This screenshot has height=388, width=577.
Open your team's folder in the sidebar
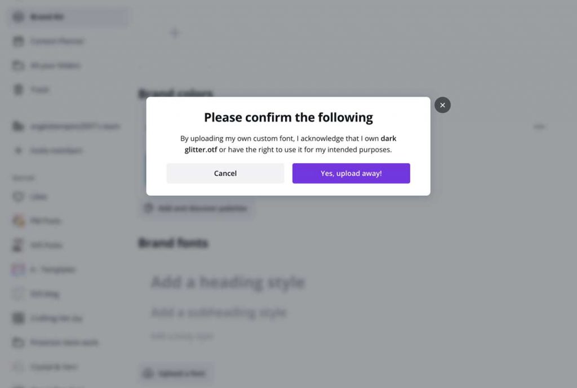pos(68,126)
